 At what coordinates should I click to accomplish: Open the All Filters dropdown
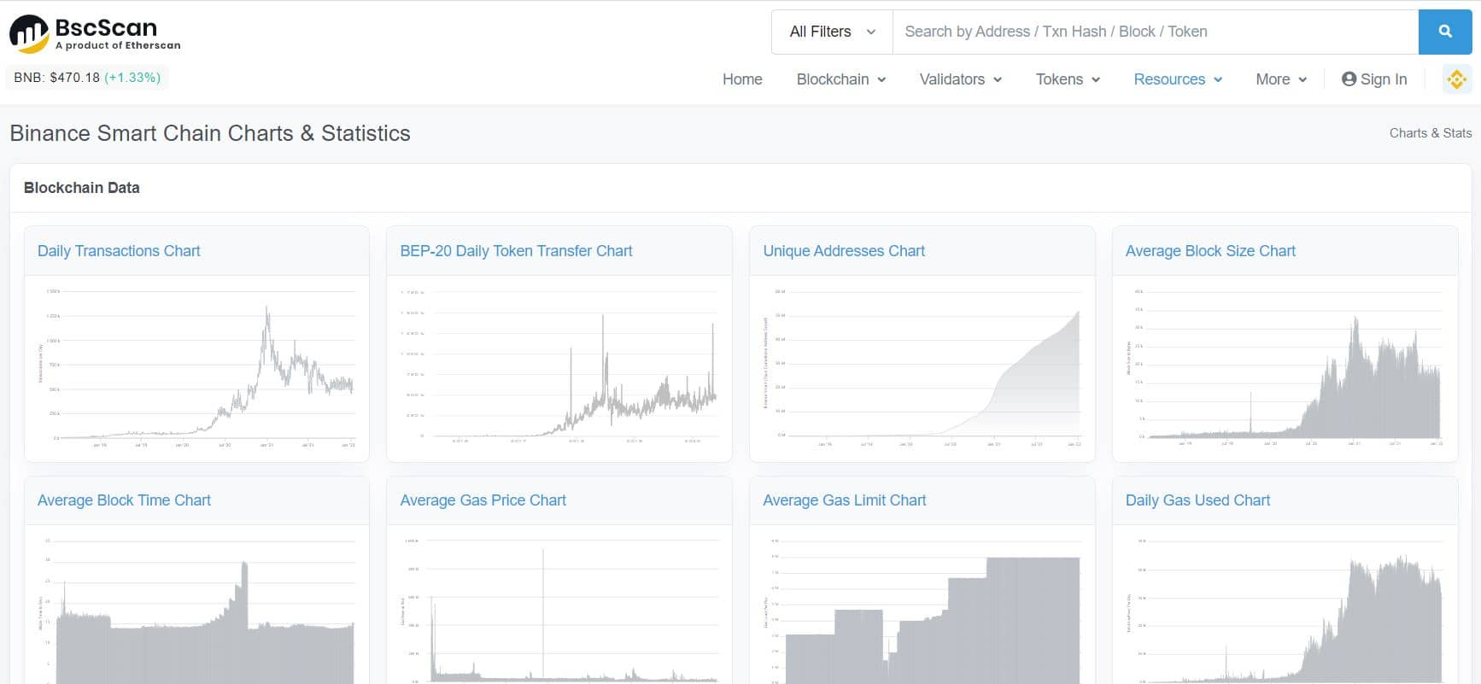[832, 32]
